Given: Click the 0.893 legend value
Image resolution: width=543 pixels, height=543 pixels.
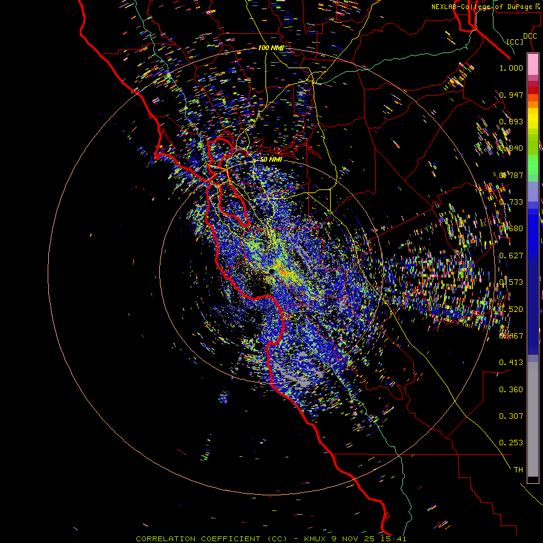Looking at the screenshot, I should pyautogui.click(x=511, y=121).
